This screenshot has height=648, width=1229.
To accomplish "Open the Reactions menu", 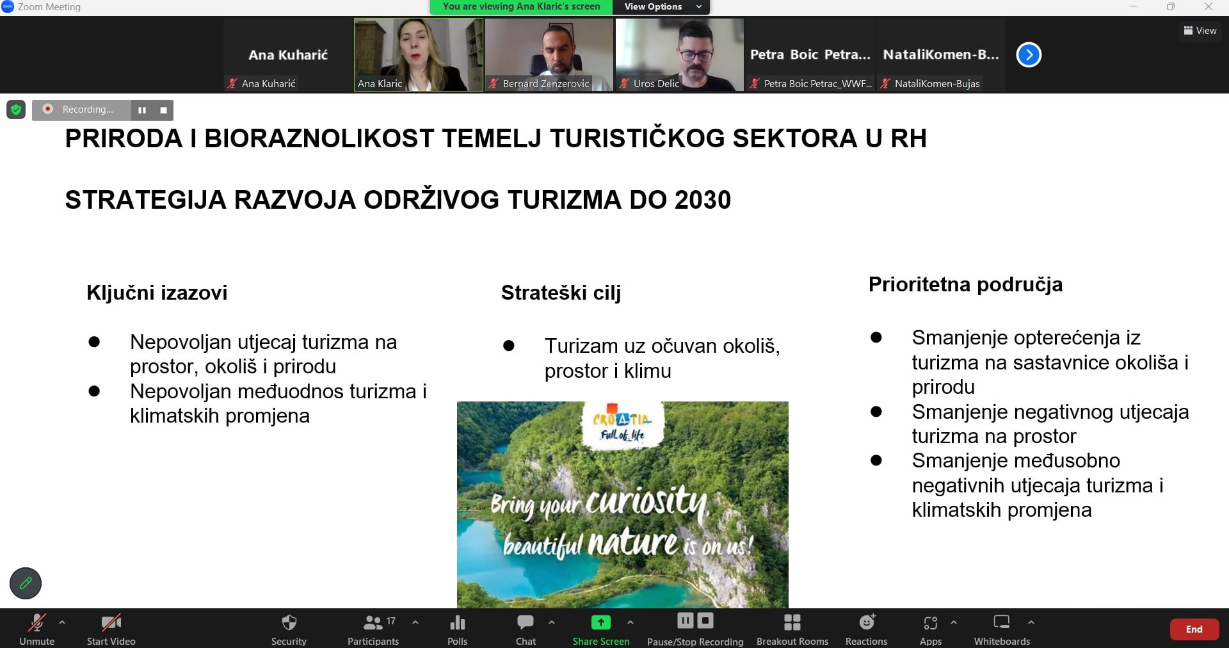I will [x=866, y=629].
